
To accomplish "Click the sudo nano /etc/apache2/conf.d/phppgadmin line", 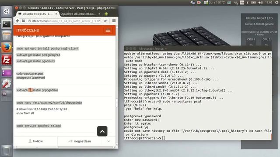I will (x=49, y=103).
